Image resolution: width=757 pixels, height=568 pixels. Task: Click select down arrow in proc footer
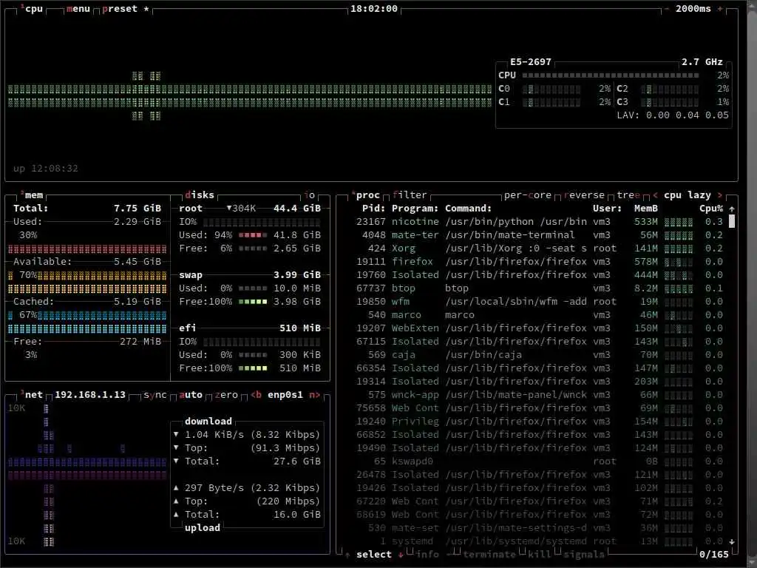(401, 555)
